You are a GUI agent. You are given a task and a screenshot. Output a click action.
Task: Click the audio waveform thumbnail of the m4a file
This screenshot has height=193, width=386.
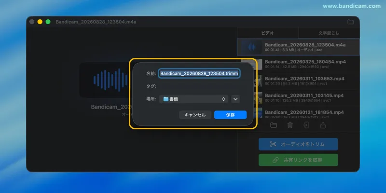tap(251, 47)
